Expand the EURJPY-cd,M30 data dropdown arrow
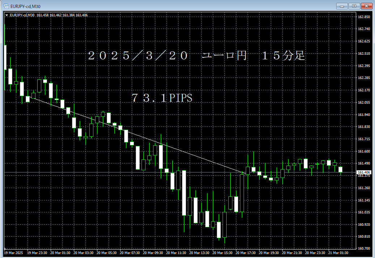The height and width of the screenshot is (258, 375). [x=7, y=15]
